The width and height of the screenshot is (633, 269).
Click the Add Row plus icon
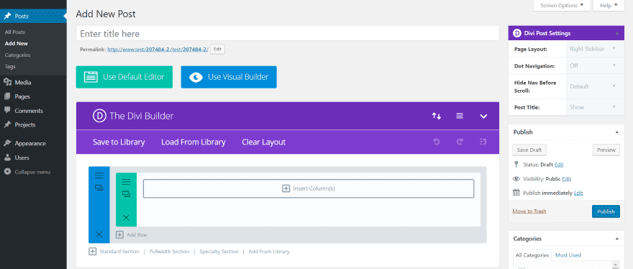pos(119,234)
